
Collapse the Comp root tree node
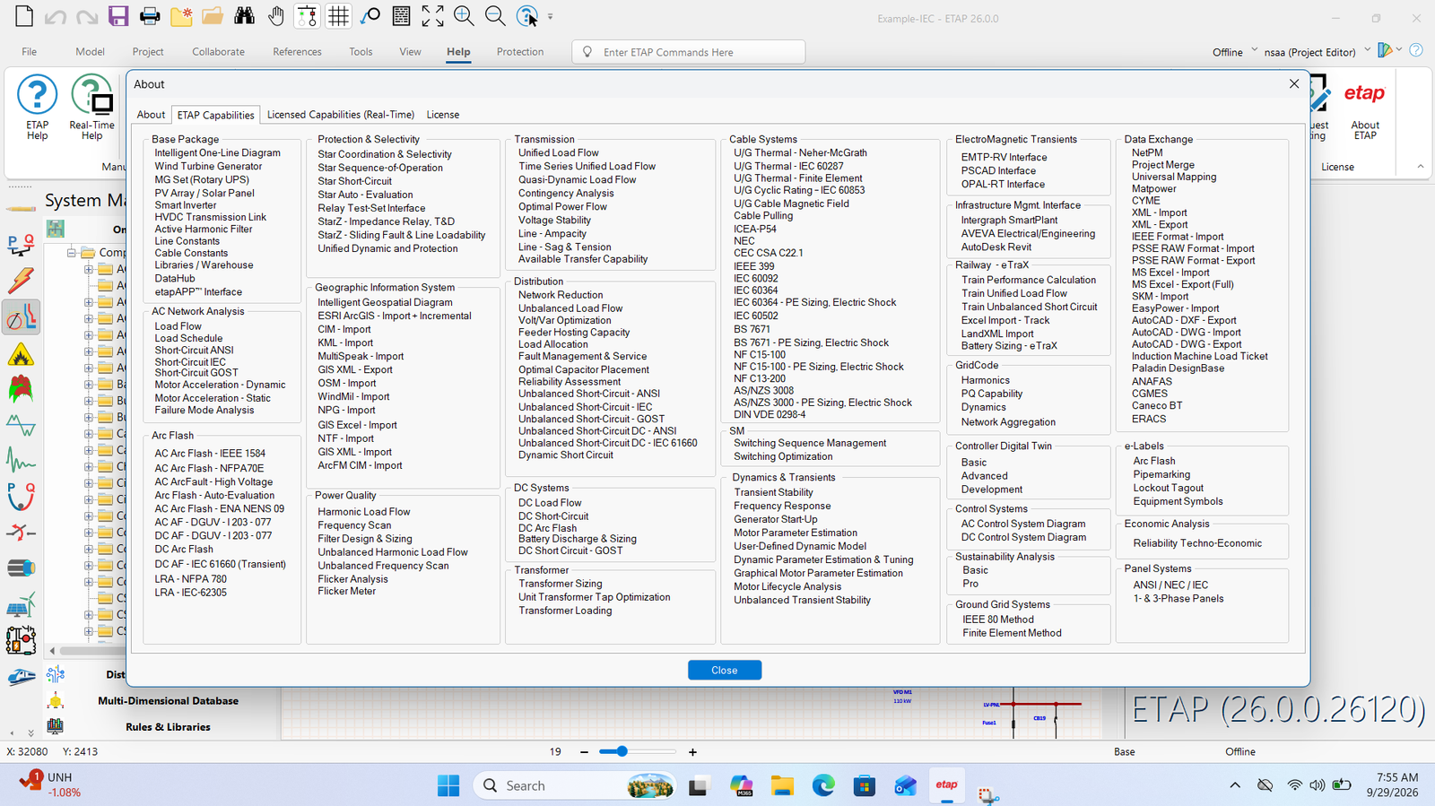pos(71,253)
